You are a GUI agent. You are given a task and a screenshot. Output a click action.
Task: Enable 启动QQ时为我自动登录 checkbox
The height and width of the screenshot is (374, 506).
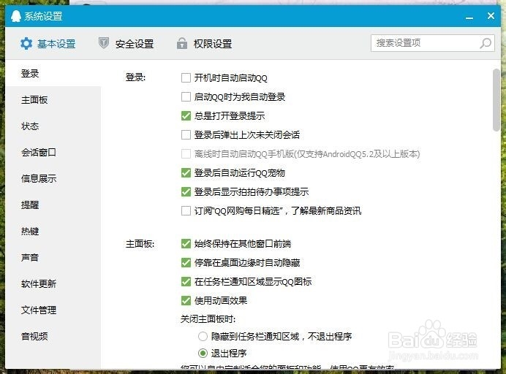tap(186, 96)
